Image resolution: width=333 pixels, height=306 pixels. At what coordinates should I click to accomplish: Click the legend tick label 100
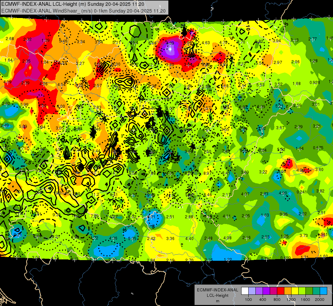pyautogui.click(x=248, y=300)
